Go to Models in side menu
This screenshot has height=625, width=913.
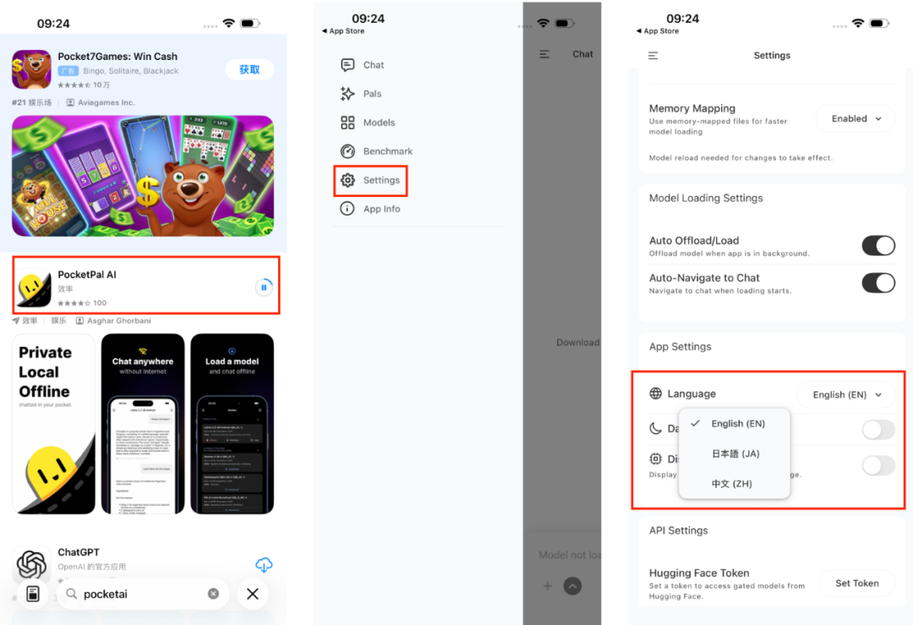click(379, 123)
